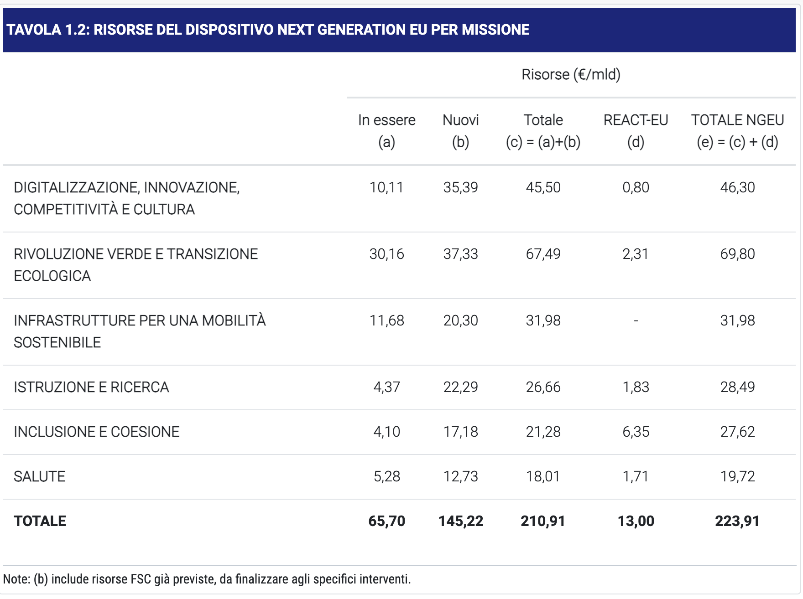Click the dash cell in Infrastrutture REACT-EU
Image resolution: width=803 pixels, height=599 pixels.
click(x=636, y=321)
